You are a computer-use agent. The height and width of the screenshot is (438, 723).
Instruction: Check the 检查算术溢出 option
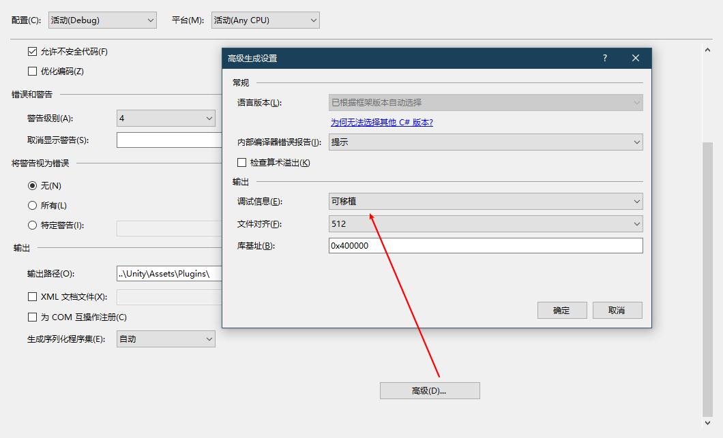click(x=241, y=163)
